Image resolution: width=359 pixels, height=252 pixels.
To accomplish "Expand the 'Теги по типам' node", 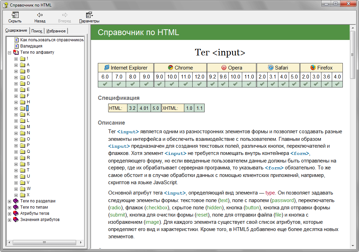I will coord(9,208).
